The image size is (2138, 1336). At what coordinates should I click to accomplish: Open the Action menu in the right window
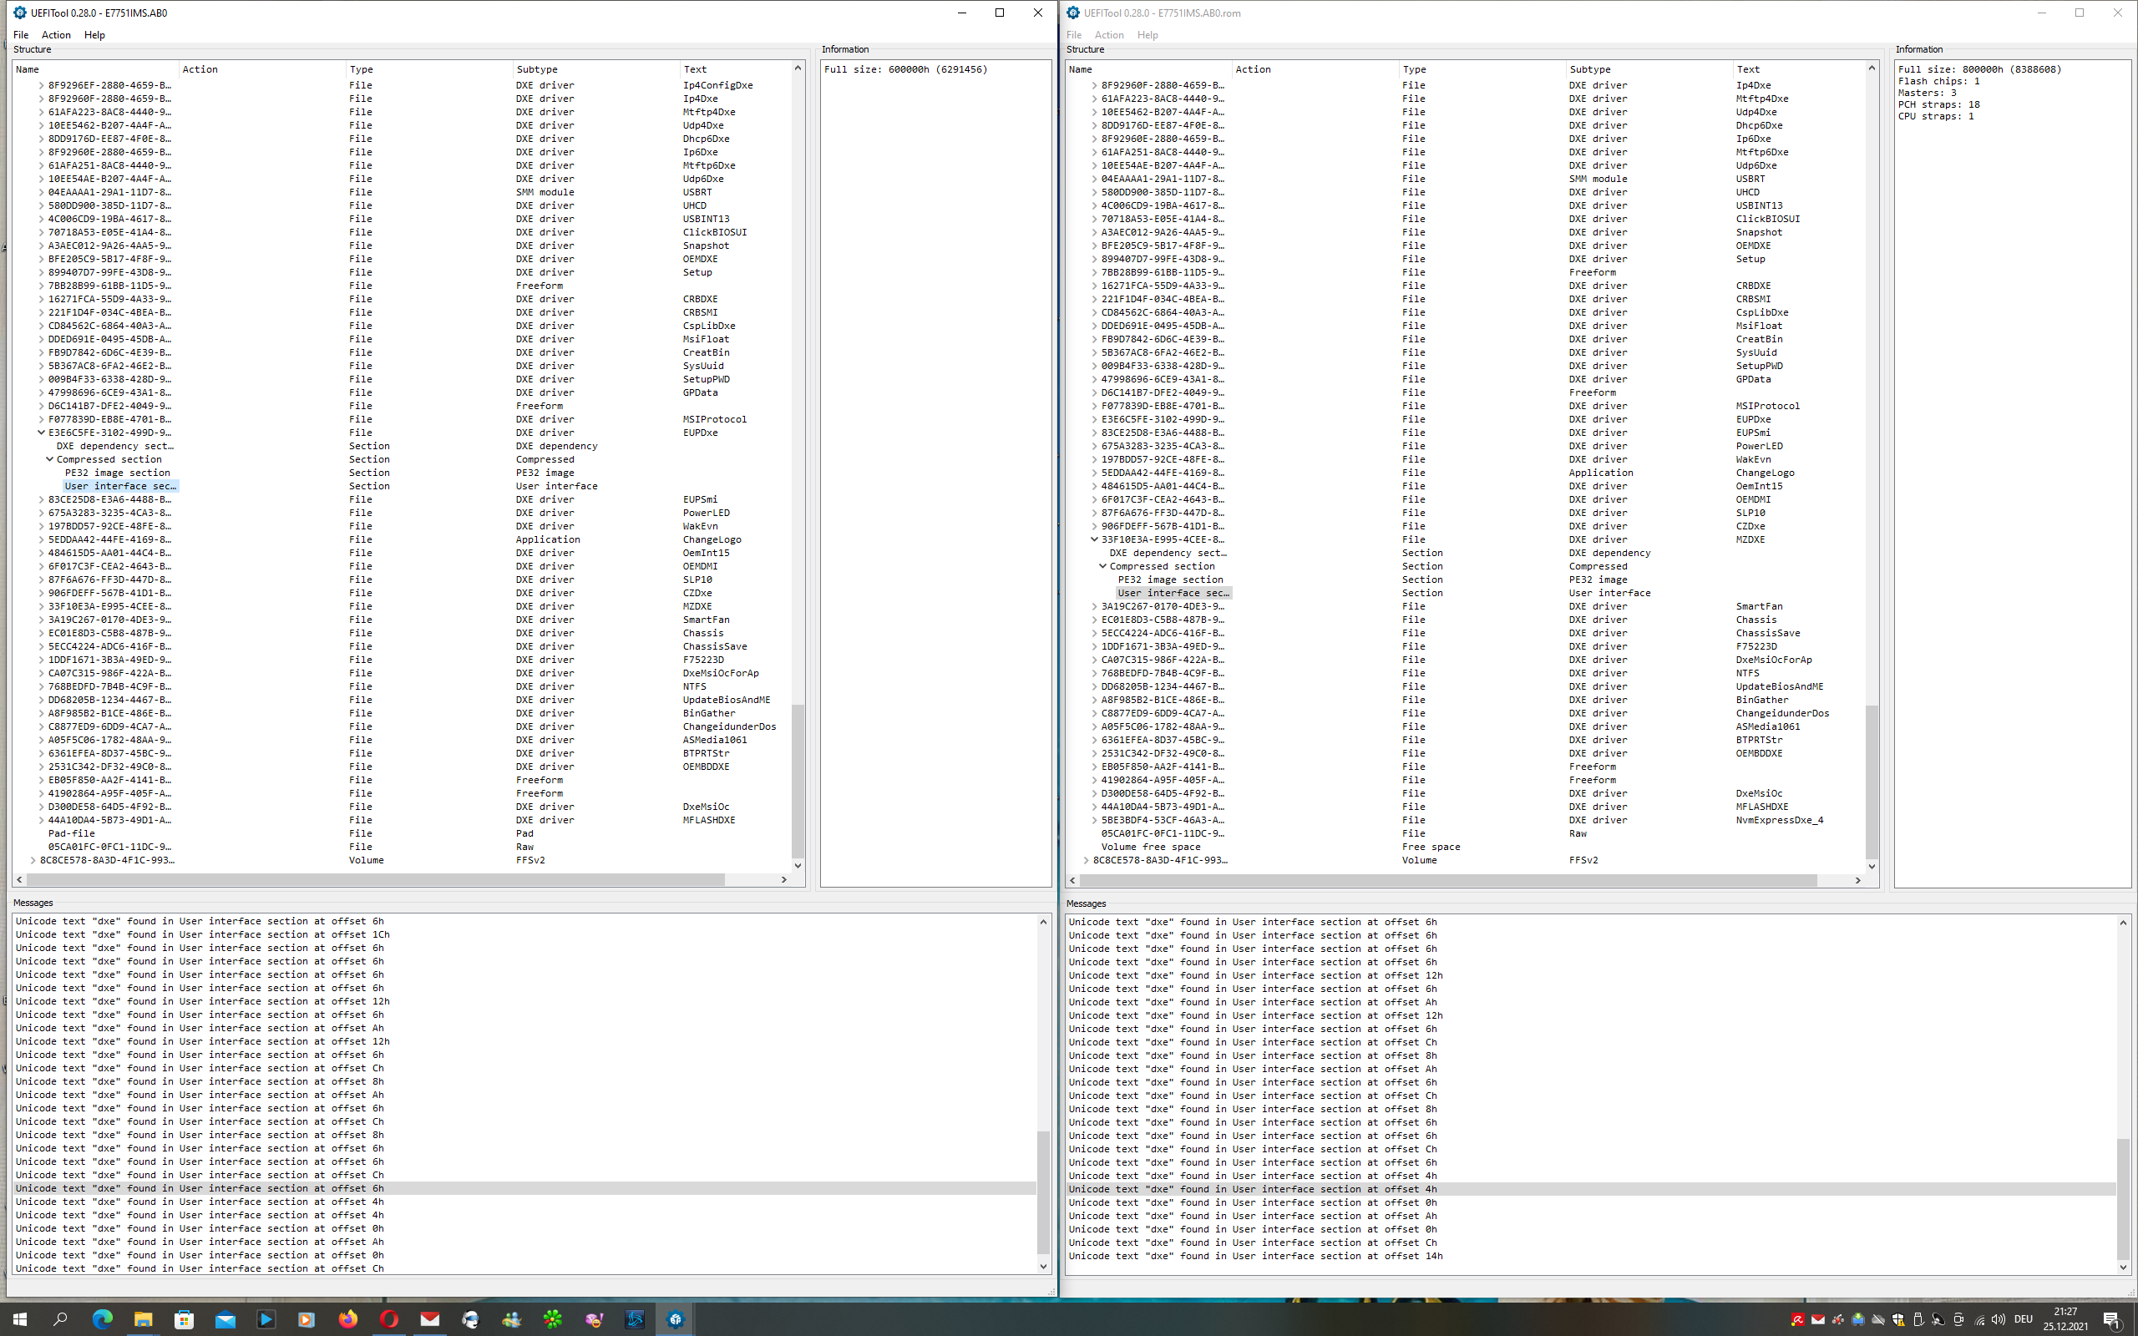(1109, 35)
